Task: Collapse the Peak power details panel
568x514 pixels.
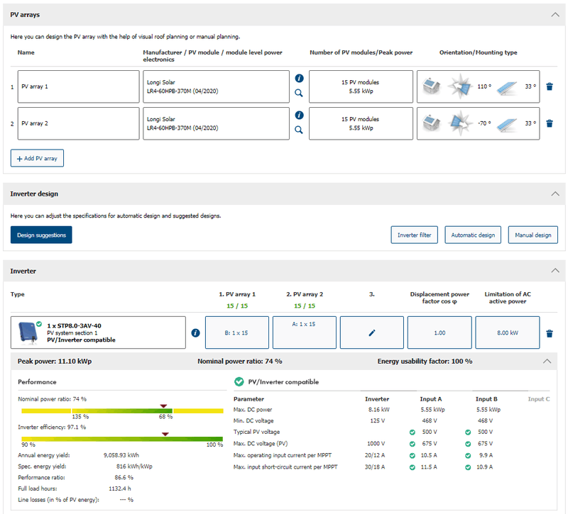Action: [546, 361]
